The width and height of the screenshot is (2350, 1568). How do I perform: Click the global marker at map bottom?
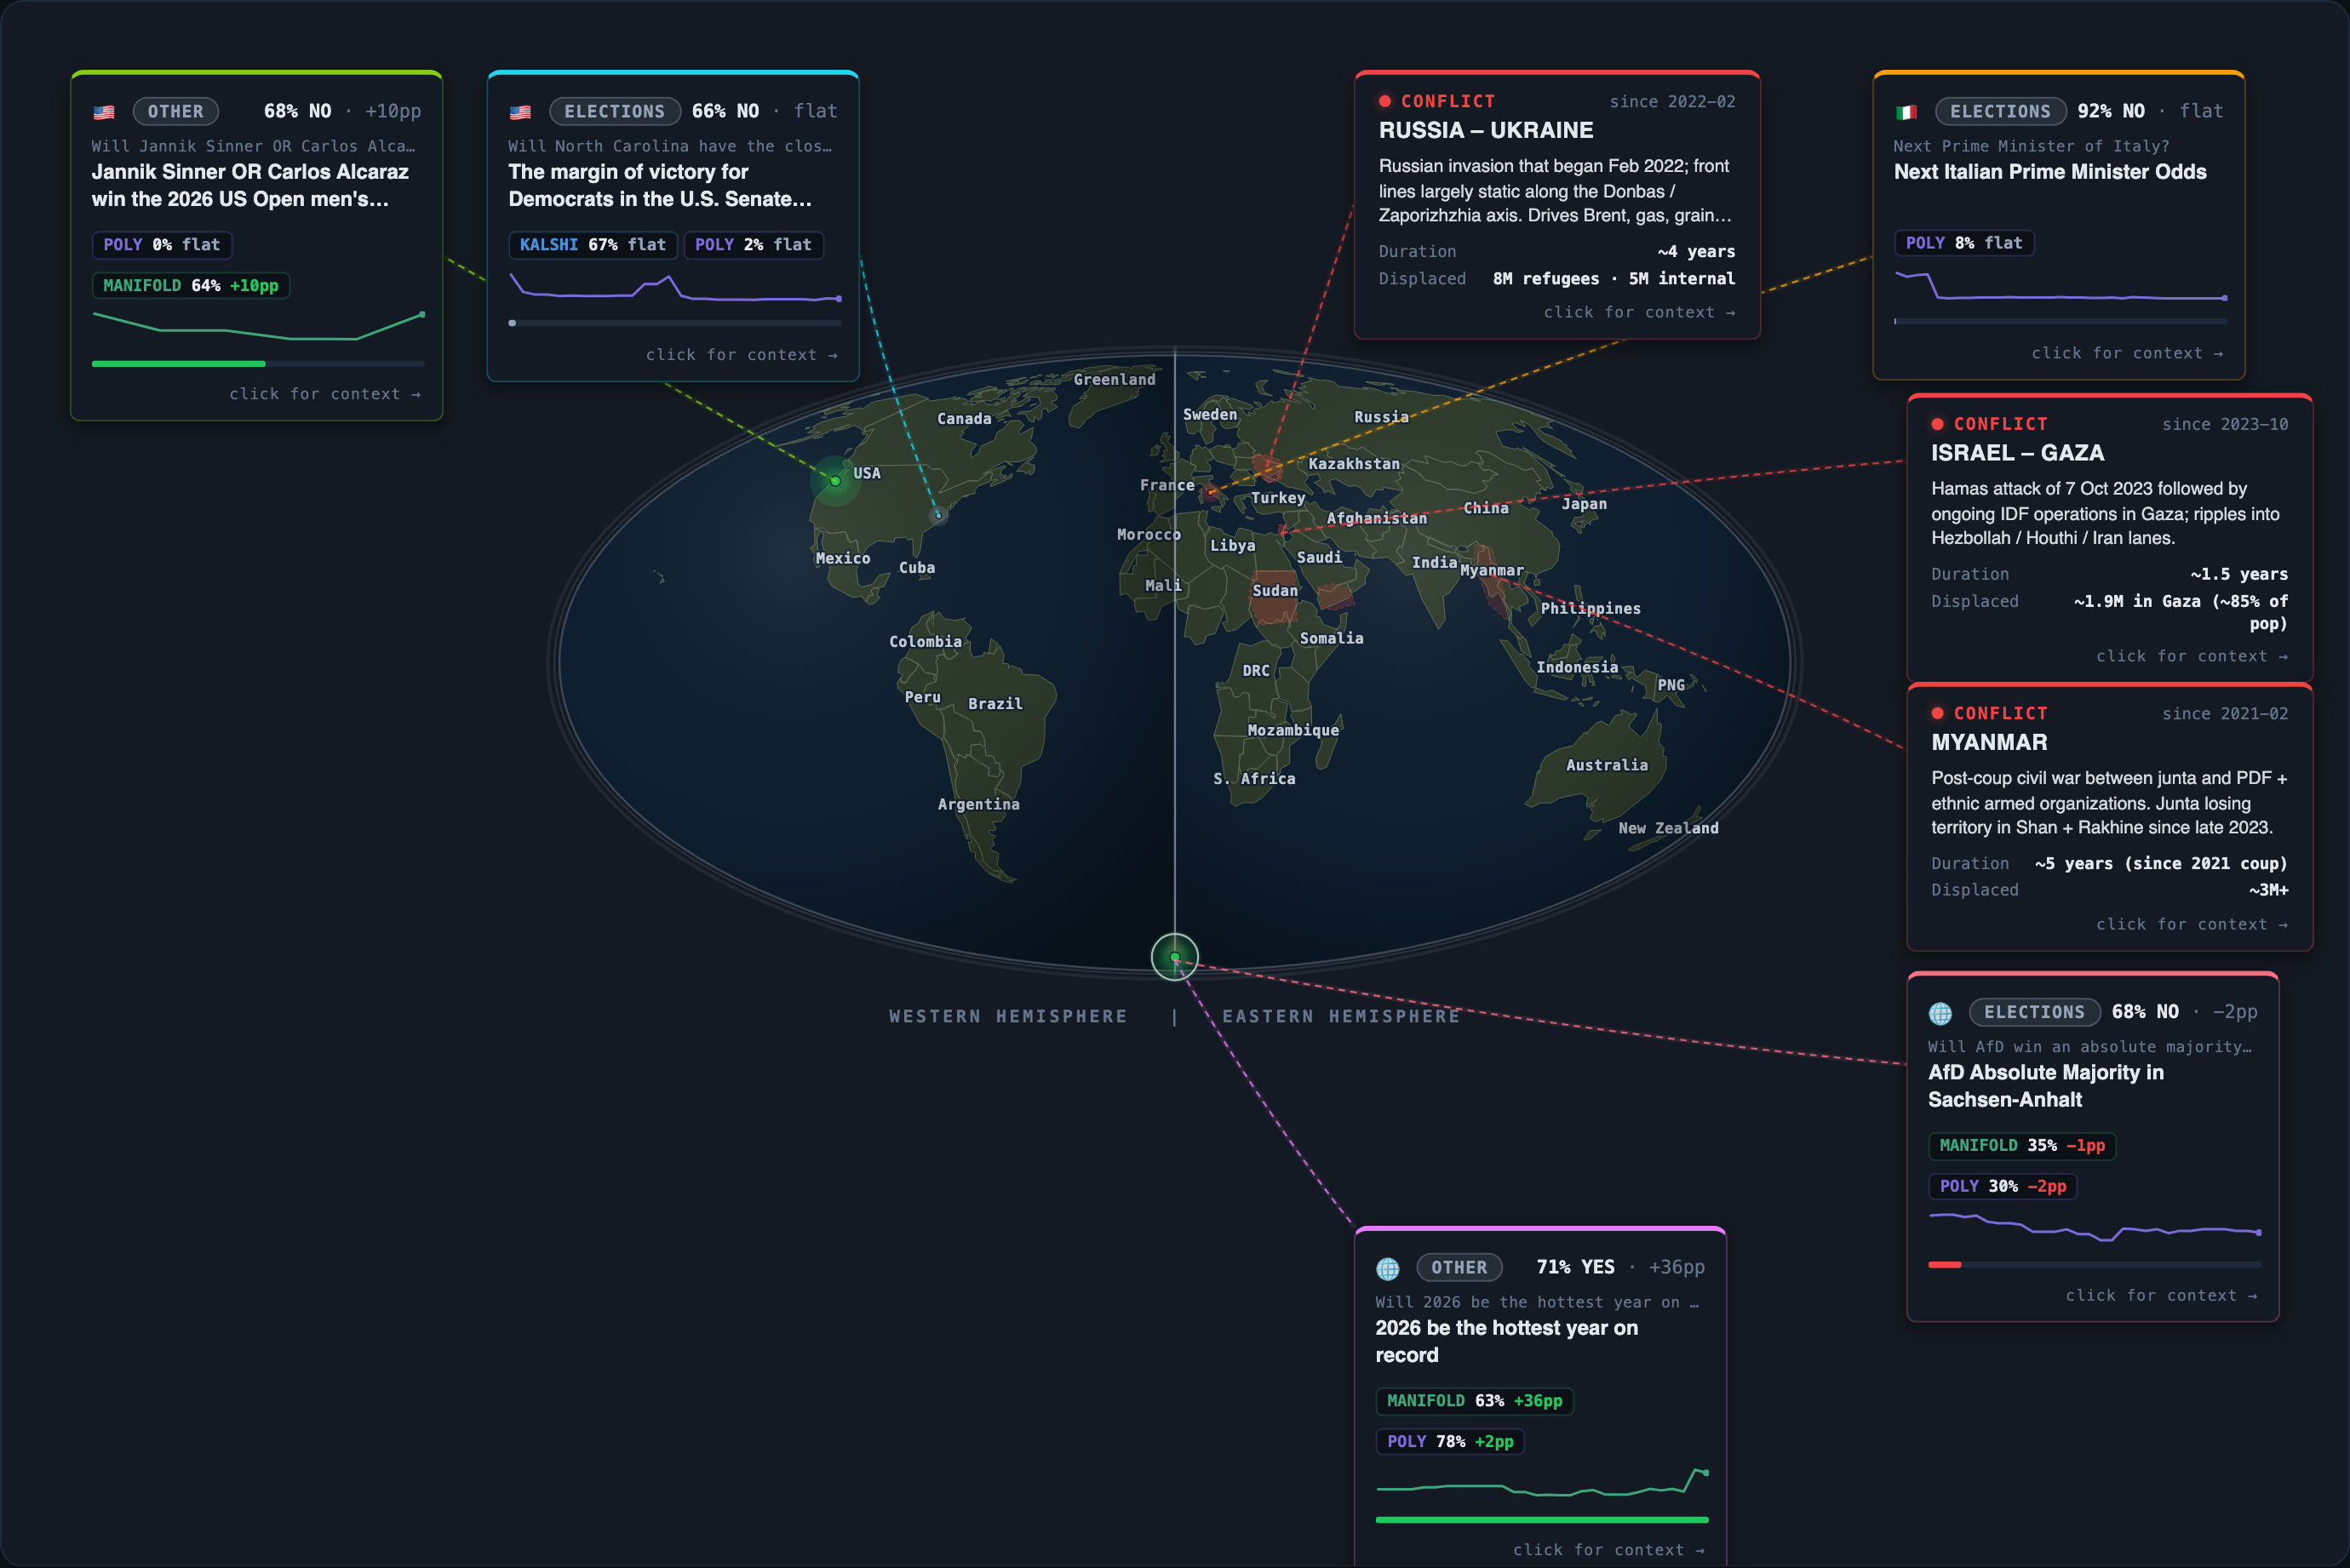coord(1175,957)
